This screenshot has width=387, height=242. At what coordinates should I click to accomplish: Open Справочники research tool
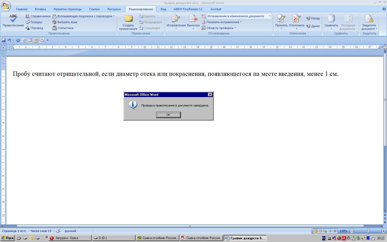pyautogui.click(x=38, y=16)
